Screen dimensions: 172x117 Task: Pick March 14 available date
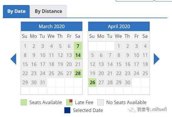tap(78, 55)
